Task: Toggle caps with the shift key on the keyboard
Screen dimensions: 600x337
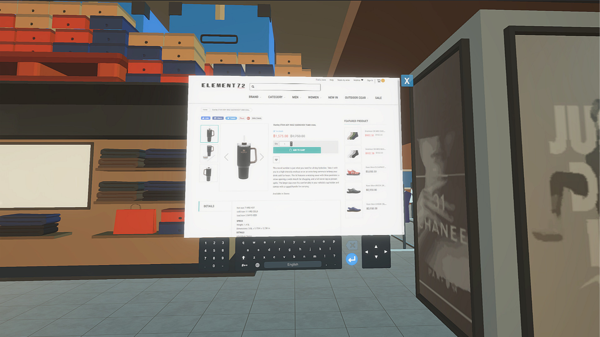Action: [243, 257]
